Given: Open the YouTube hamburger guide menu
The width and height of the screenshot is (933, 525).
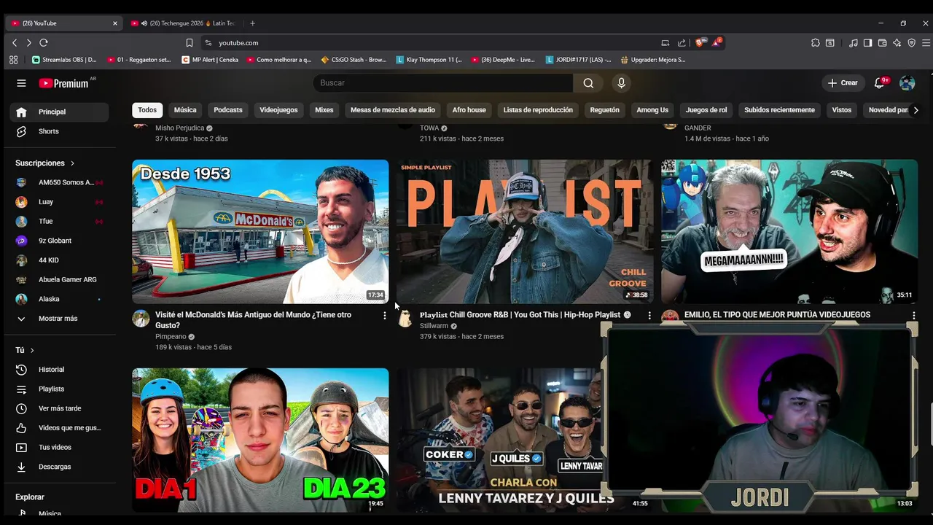Looking at the screenshot, I should click(21, 83).
